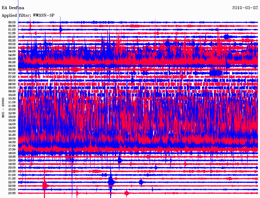Select the 07:00 time label

(x=12, y=73)
